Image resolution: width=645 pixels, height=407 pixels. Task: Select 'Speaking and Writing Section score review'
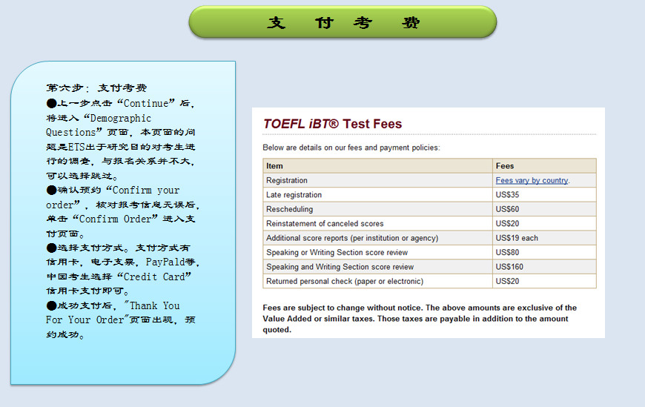[x=340, y=267]
